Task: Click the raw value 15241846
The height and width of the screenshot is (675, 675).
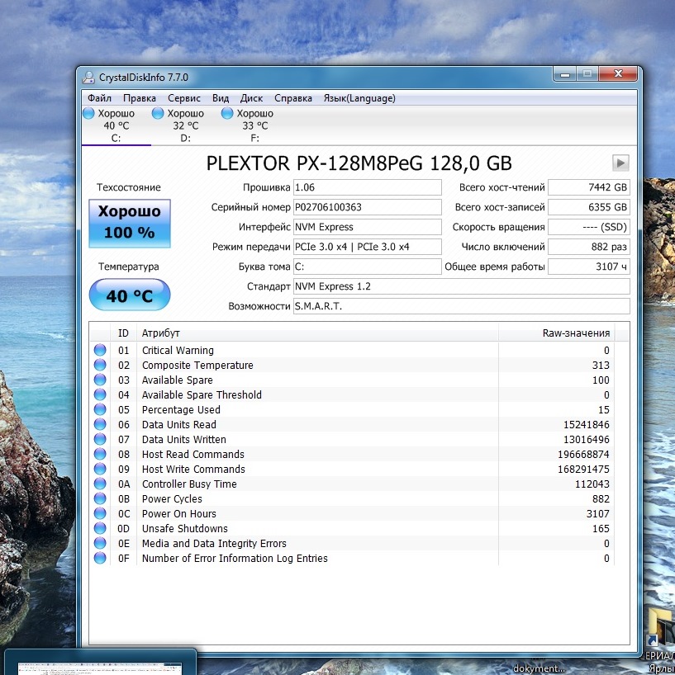Action: pos(587,425)
